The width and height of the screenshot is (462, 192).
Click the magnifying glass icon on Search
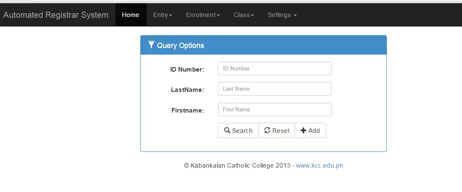227,130
